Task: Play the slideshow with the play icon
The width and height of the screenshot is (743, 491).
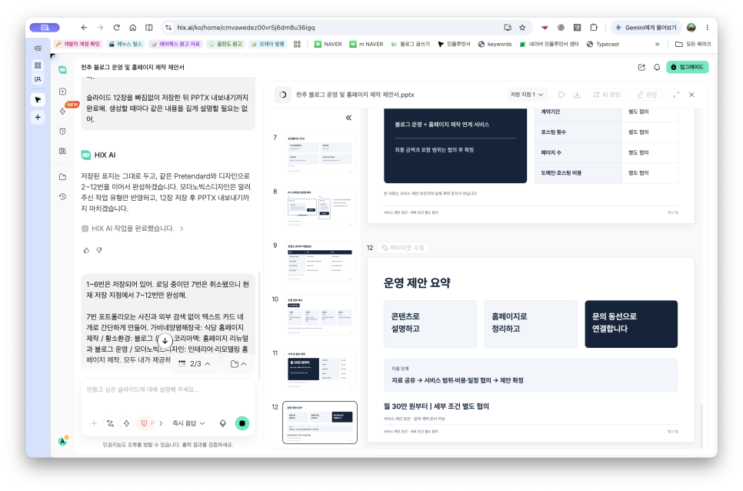Action: pyautogui.click(x=561, y=95)
